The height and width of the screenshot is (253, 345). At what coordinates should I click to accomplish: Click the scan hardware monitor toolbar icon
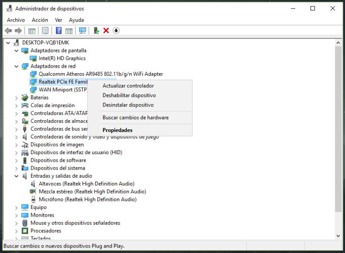point(83,31)
